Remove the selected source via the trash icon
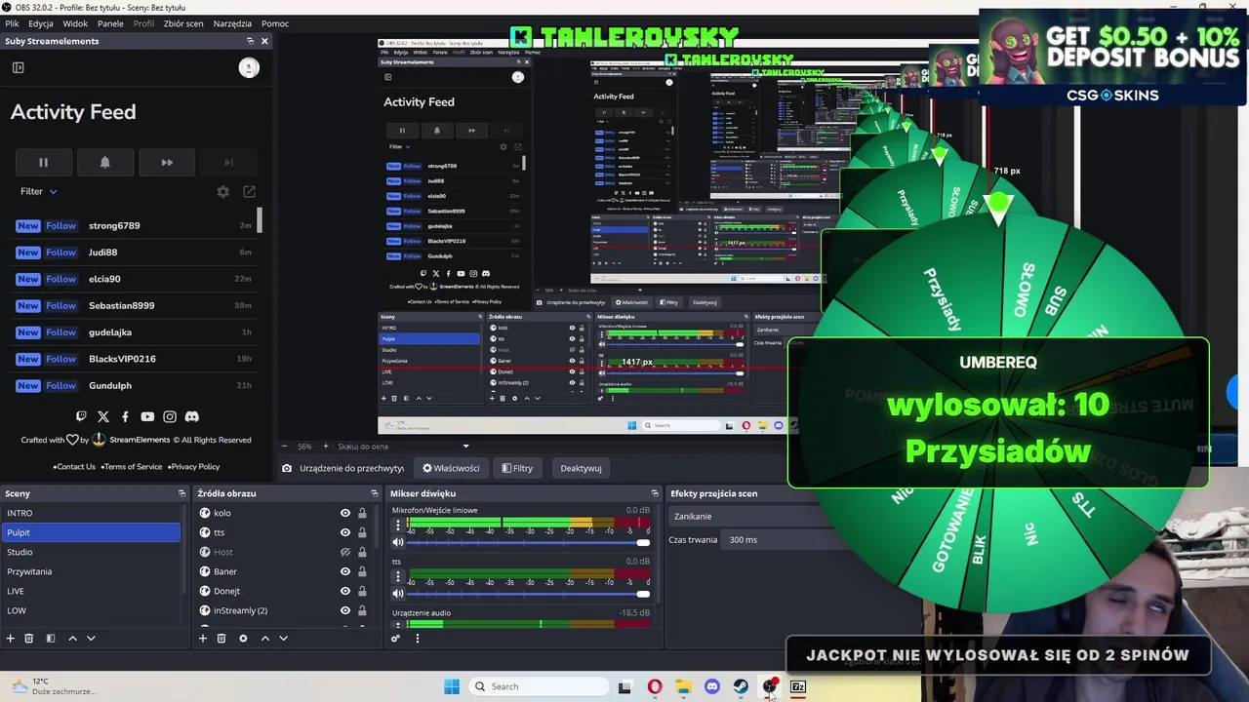This screenshot has height=702, width=1249. point(222,638)
